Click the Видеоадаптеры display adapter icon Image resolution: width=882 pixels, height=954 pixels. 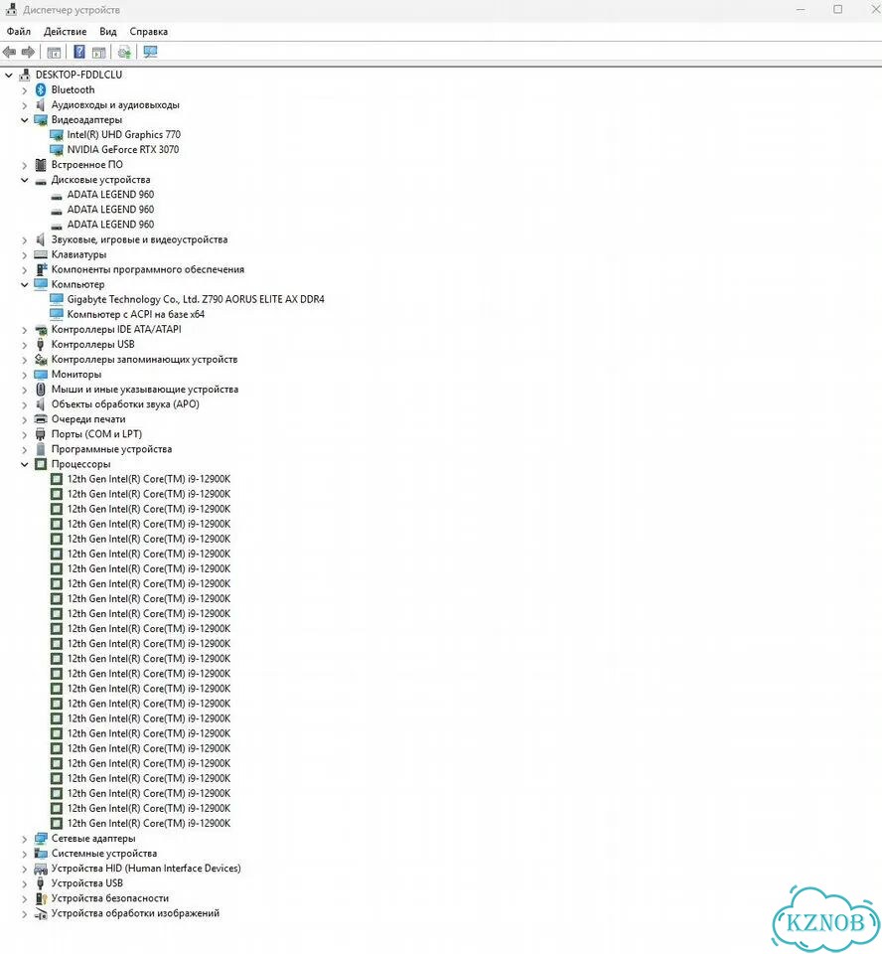(41, 120)
